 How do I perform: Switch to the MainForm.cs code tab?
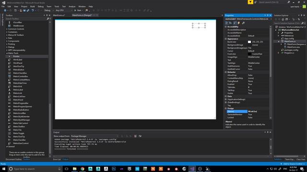click(59, 15)
